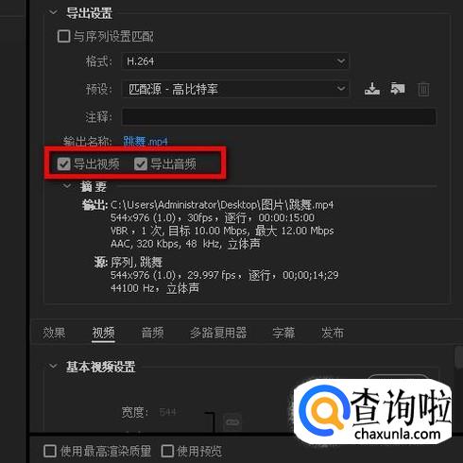Uncheck the 导出音频 checkbox
The height and width of the screenshot is (463, 463).
(141, 163)
